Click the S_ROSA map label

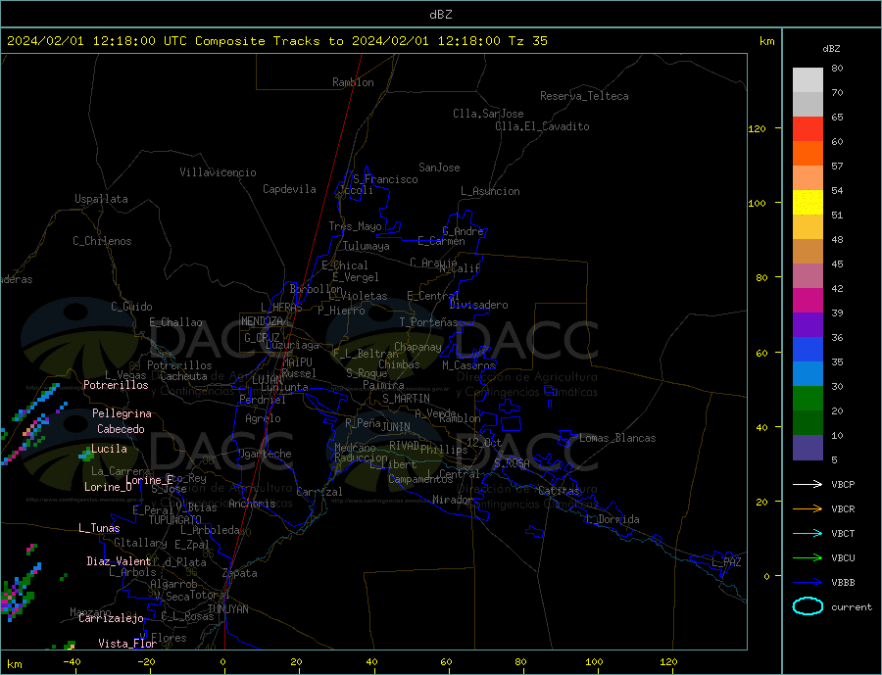click(x=512, y=463)
